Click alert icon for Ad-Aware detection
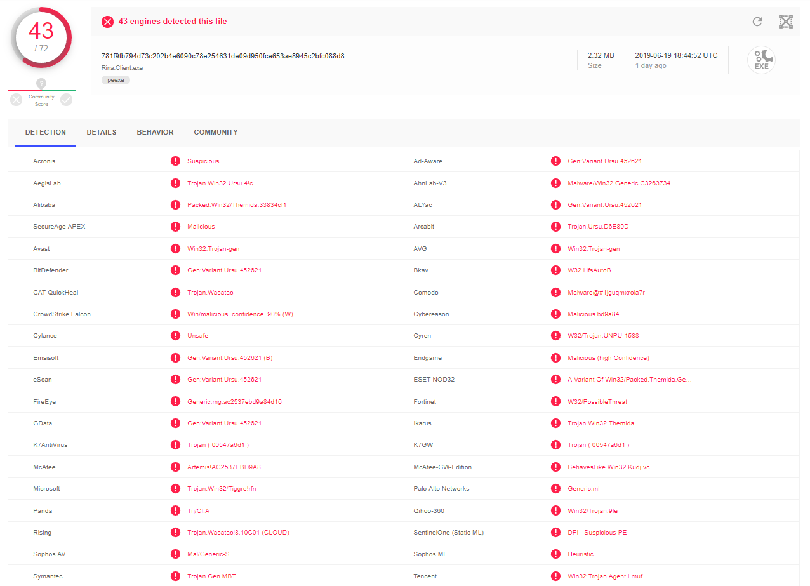The height and width of the screenshot is (586, 810). point(555,161)
